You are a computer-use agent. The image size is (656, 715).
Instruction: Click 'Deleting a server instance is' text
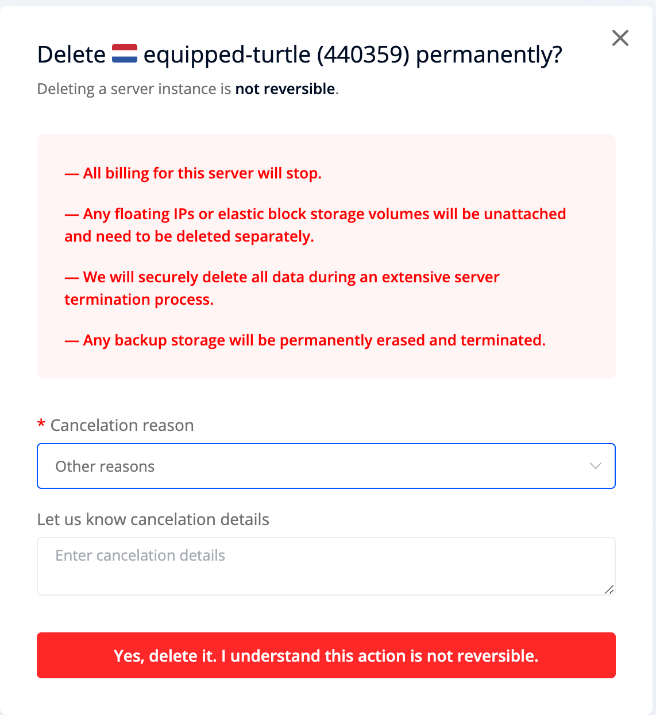(x=134, y=89)
